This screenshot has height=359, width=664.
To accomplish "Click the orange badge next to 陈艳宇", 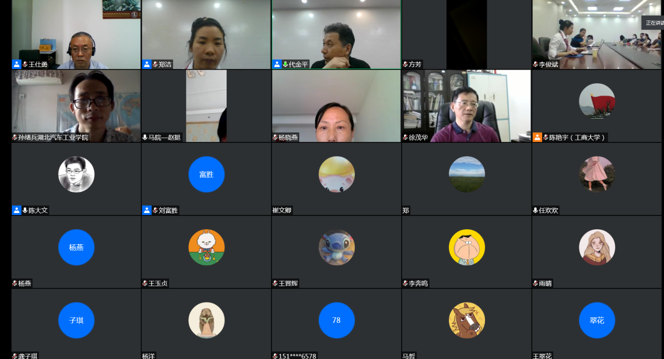I will (537, 137).
